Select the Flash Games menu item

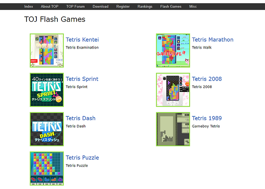171,7
